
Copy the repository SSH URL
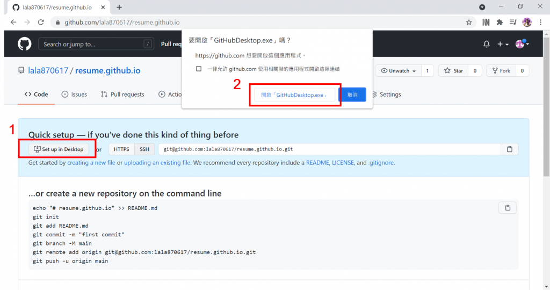click(x=509, y=149)
